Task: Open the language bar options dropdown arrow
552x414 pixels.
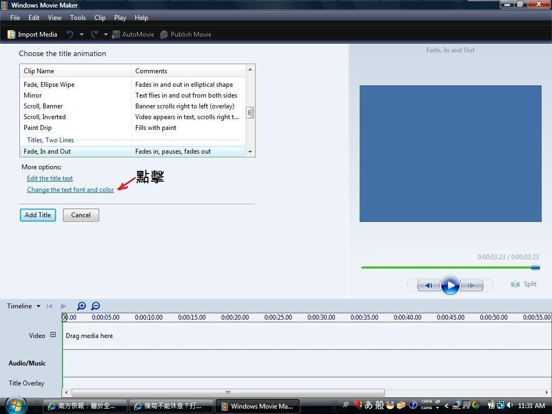Action: (438, 408)
